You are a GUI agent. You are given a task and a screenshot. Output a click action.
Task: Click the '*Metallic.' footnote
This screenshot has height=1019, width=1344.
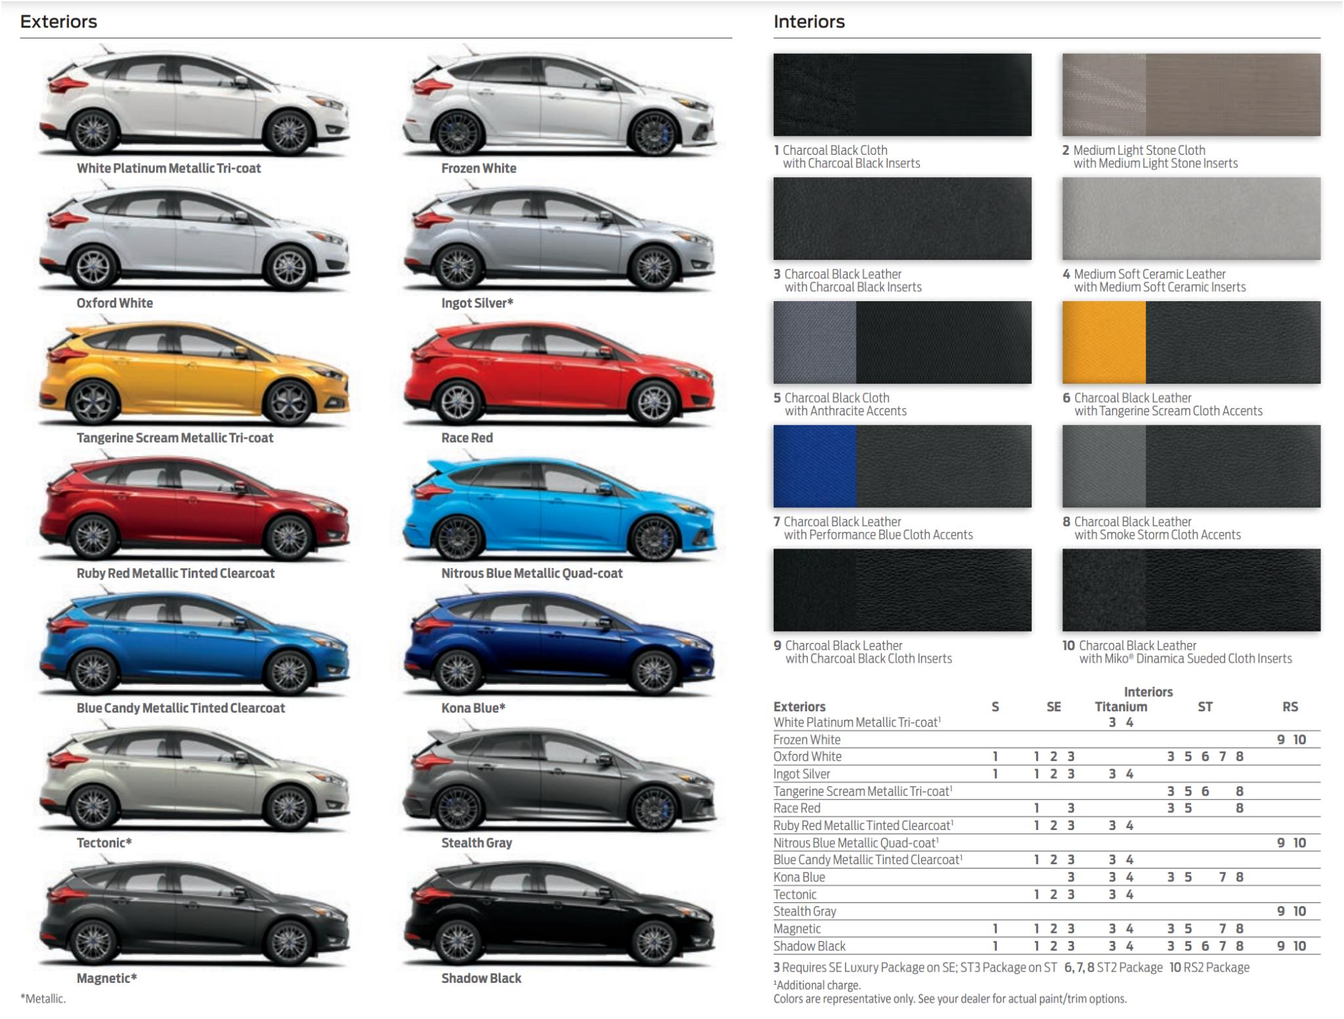(x=43, y=999)
